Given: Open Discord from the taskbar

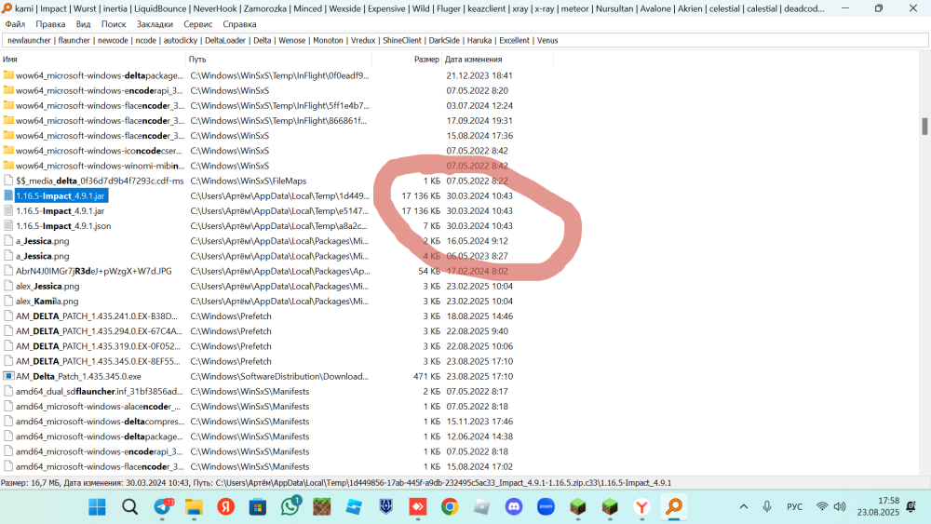Looking at the screenshot, I should 514,507.
